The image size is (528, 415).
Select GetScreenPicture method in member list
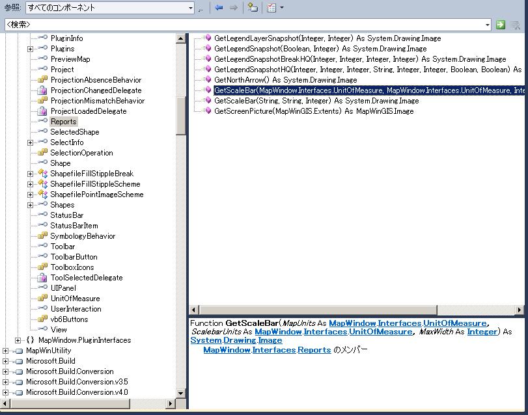[x=313, y=111]
